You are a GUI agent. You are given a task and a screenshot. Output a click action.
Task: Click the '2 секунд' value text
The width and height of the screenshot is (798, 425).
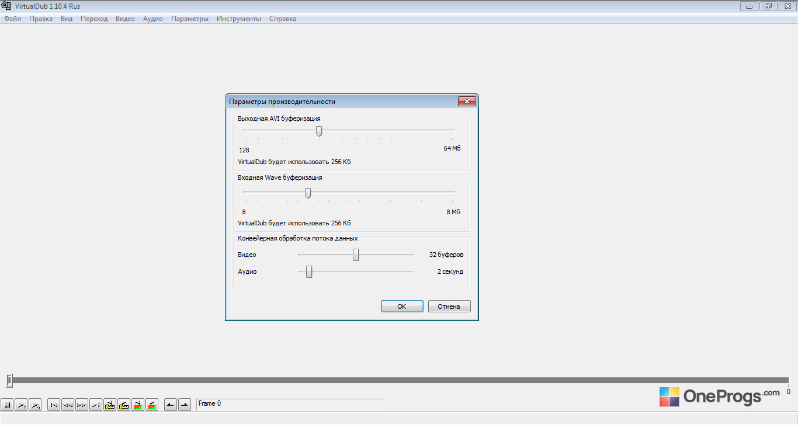point(450,271)
